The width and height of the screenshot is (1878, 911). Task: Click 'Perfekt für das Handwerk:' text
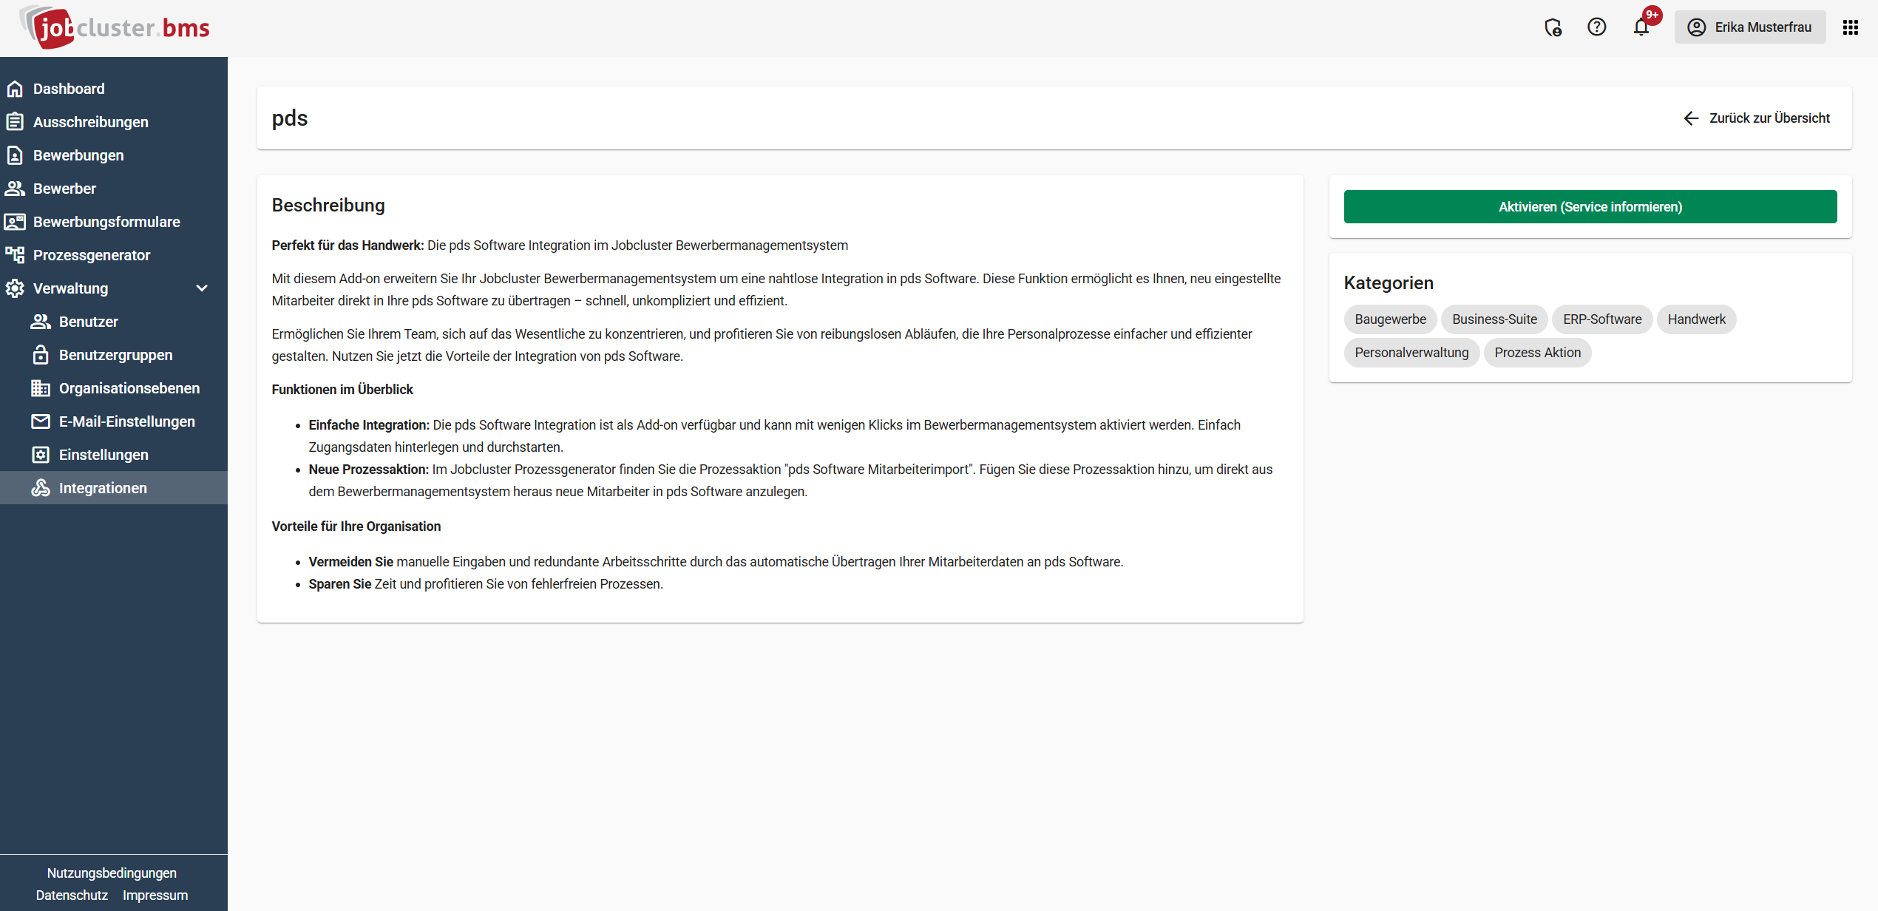pos(348,245)
